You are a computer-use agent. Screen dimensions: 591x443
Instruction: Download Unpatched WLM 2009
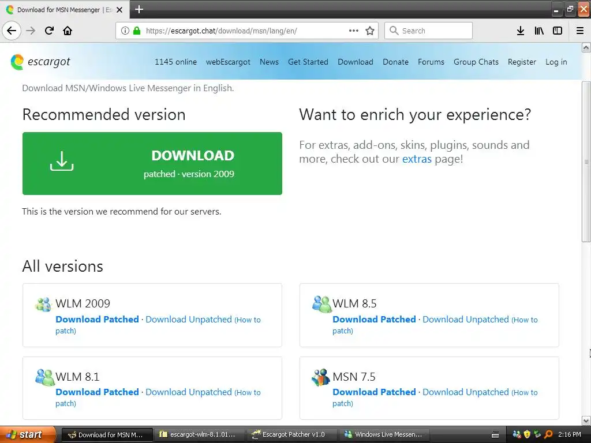point(189,319)
